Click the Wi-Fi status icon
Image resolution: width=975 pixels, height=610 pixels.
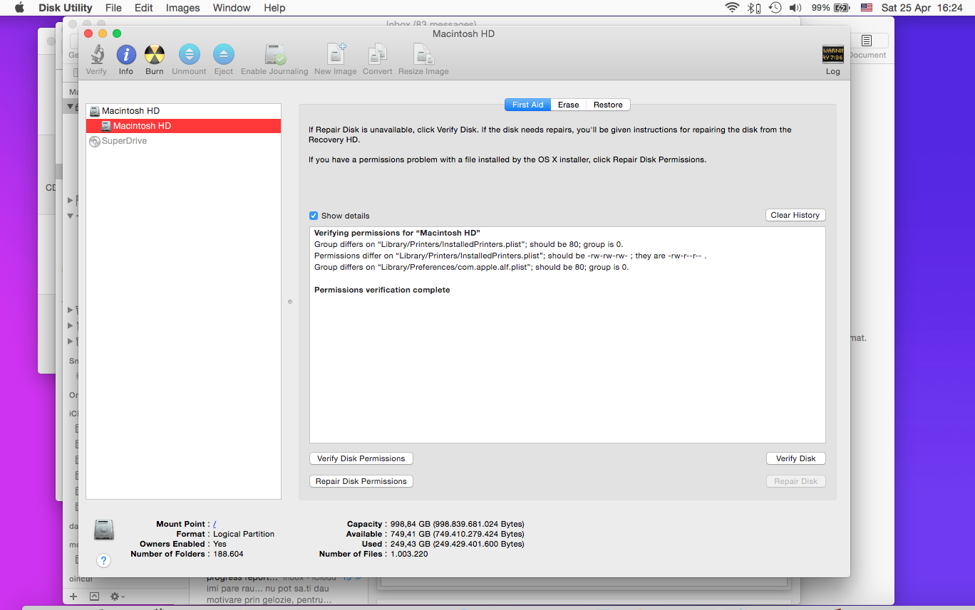pos(732,8)
